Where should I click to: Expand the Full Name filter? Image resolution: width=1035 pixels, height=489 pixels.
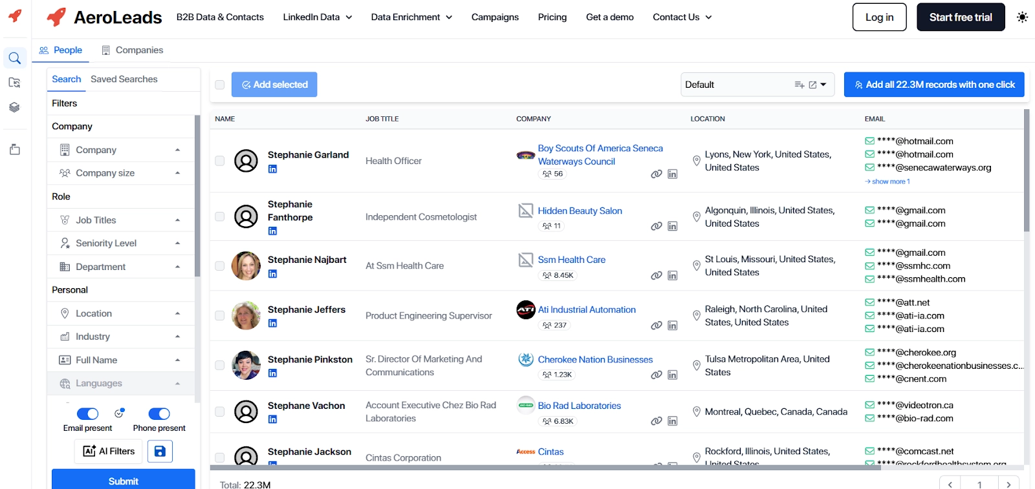coord(121,360)
